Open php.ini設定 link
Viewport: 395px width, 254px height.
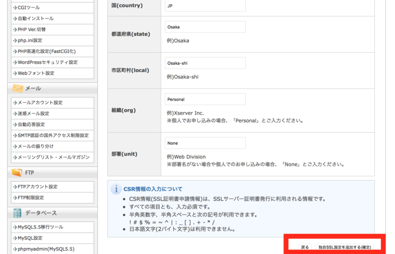coord(30,40)
